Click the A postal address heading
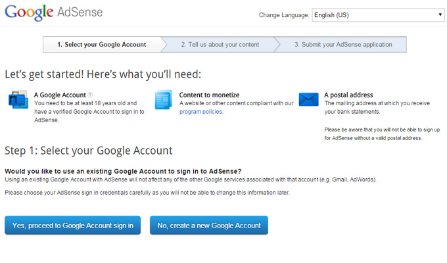The image size is (447, 263). (x=348, y=95)
